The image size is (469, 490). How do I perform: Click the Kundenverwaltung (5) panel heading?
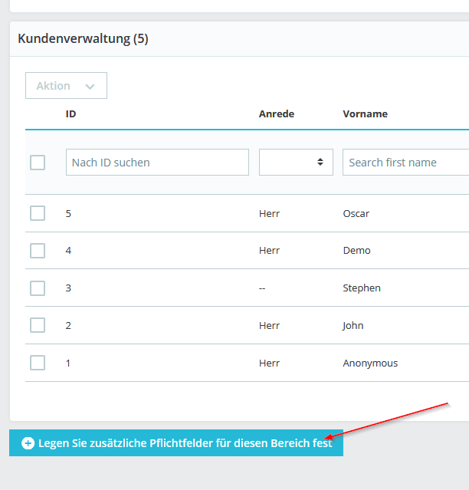(x=83, y=38)
